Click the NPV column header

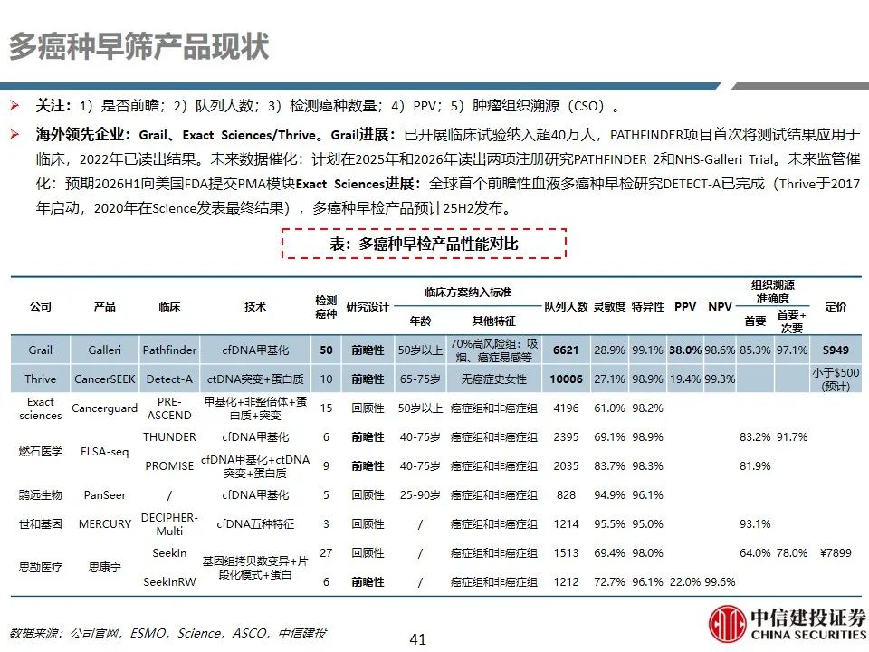720,307
